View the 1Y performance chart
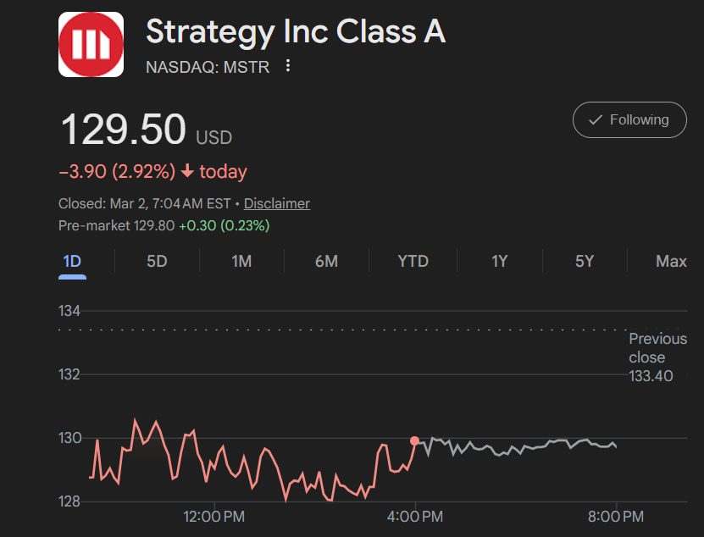704x537 pixels. 499,261
